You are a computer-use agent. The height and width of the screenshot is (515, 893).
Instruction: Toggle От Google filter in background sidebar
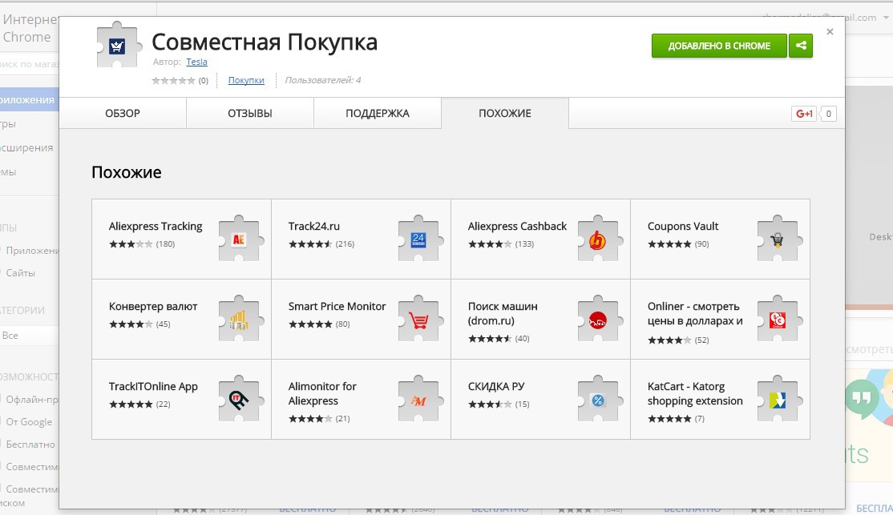pyautogui.click(x=29, y=421)
